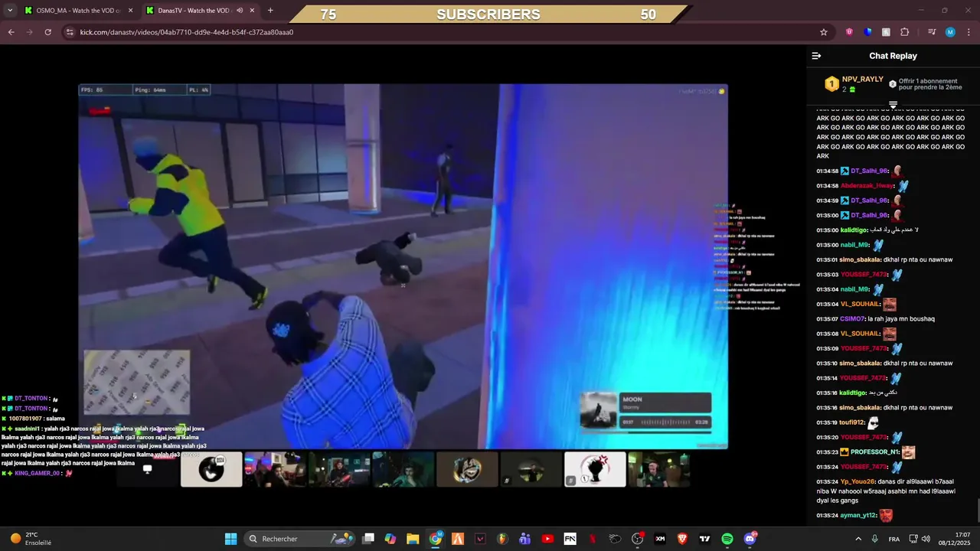
Task: Open the blue shield Bitwarden-style extension
Action: tap(867, 32)
